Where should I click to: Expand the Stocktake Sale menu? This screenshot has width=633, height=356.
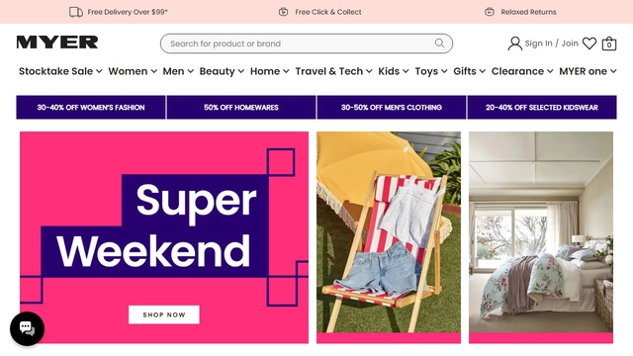[x=60, y=71]
